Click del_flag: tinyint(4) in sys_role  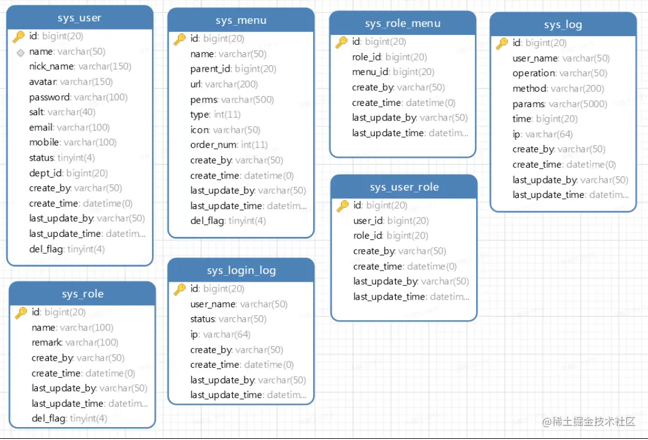point(69,418)
